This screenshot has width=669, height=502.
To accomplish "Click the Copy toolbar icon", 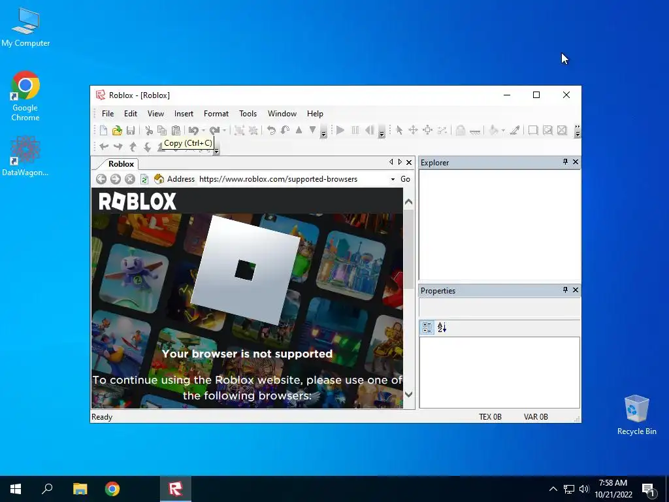I will click(162, 130).
